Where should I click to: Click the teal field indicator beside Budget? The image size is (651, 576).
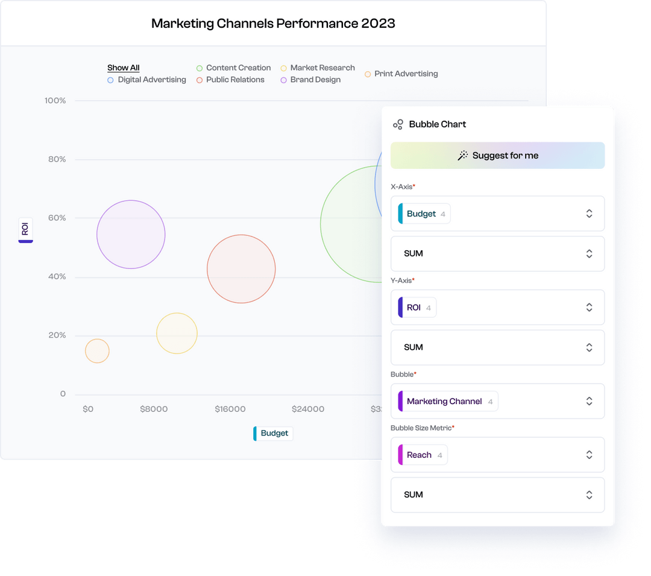[x=400, y=214]
